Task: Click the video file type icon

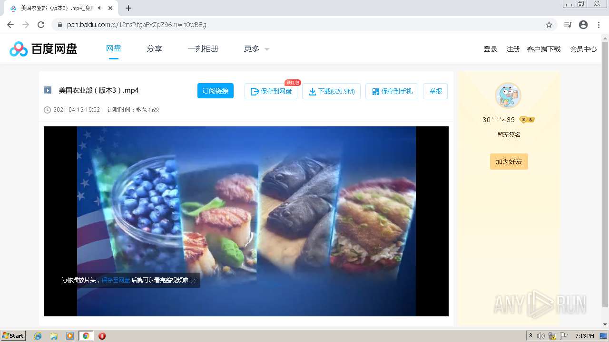Action: (48, 90)
